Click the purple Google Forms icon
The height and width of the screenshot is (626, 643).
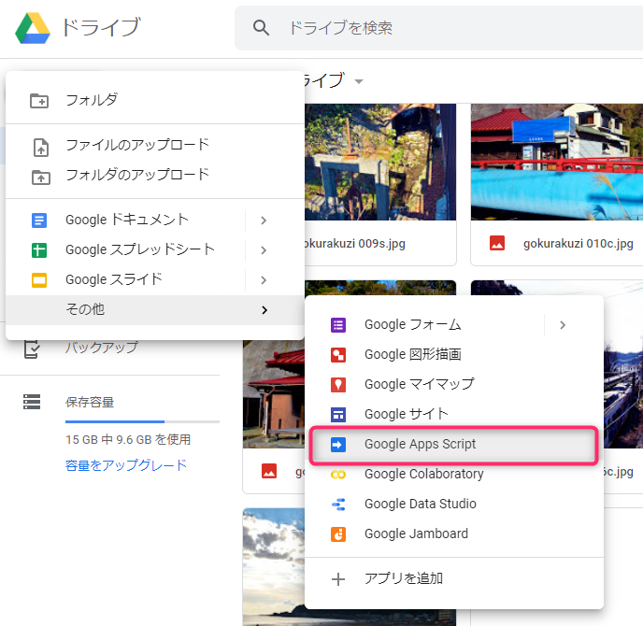(x=338, y=325)
